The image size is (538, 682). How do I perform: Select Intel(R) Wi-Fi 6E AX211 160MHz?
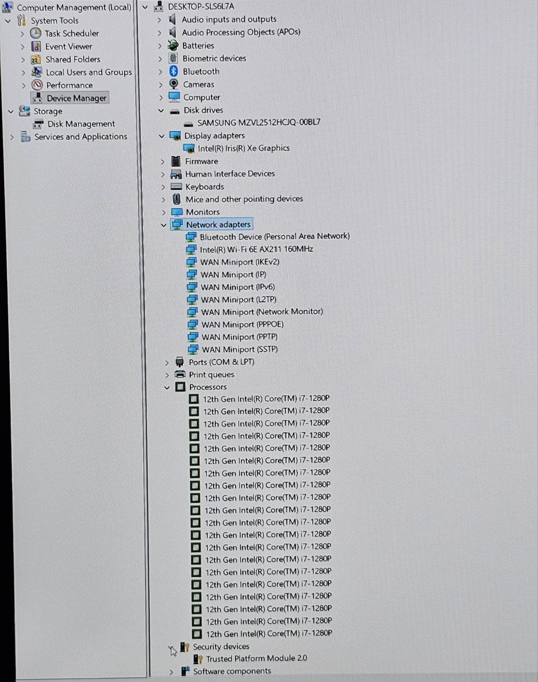click(x=256, y=249)
